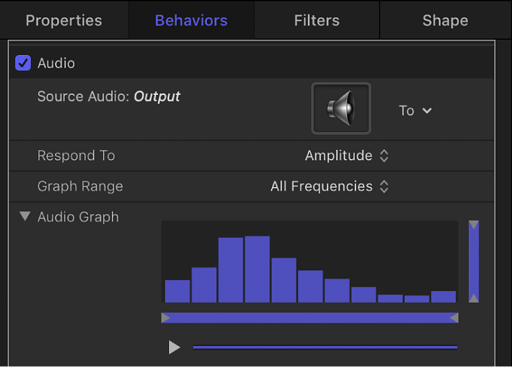Image resolution: width=512 pixels, height=368 pixels.
Task: Click the top handle of the vertical range bar
Action: 474,226
